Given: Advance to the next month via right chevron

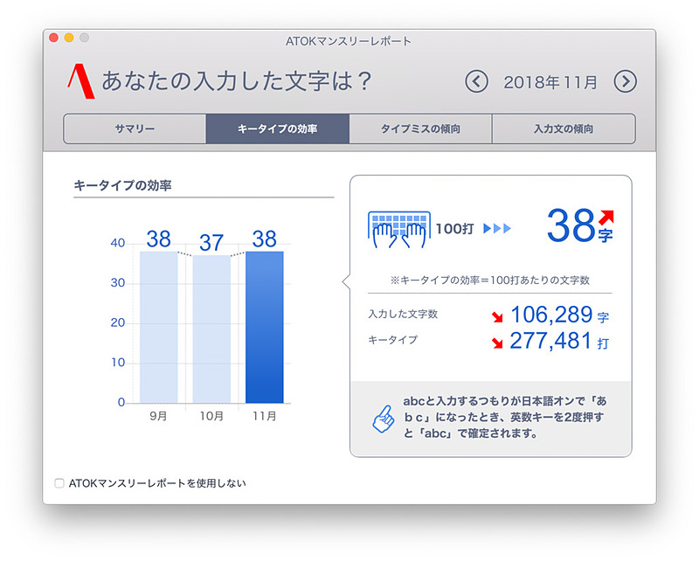Looking at the screenshot, I should [626, 80].
